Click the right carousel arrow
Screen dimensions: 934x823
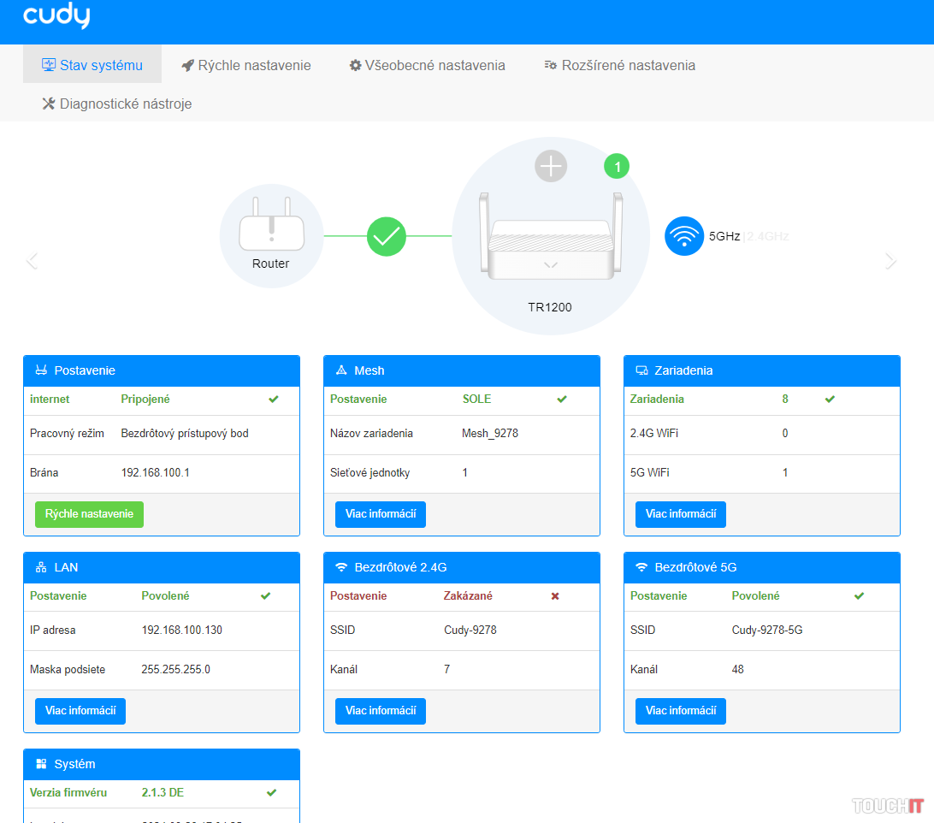coord(890,261)
